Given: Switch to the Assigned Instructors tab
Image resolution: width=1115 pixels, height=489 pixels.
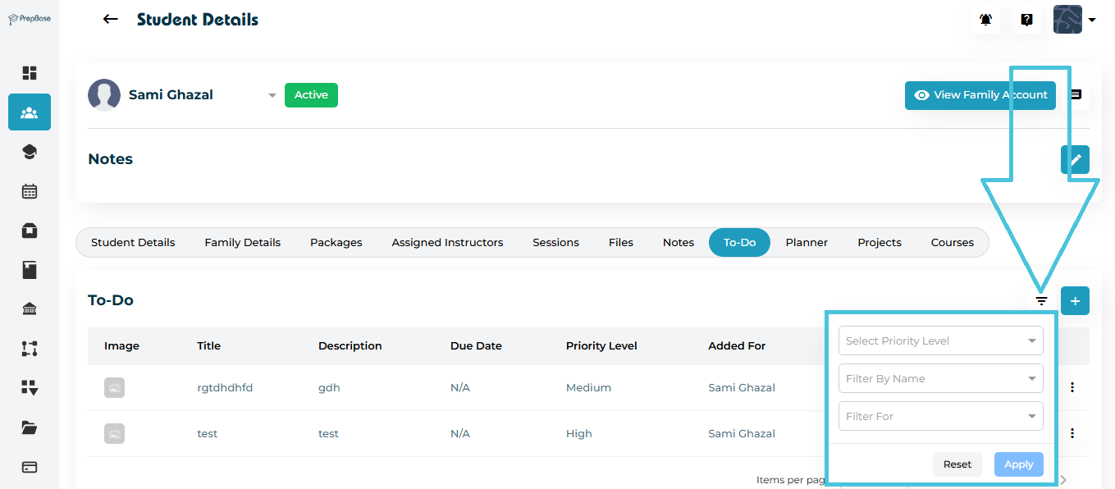Looking at the screenshot, I should pos(447,243).
